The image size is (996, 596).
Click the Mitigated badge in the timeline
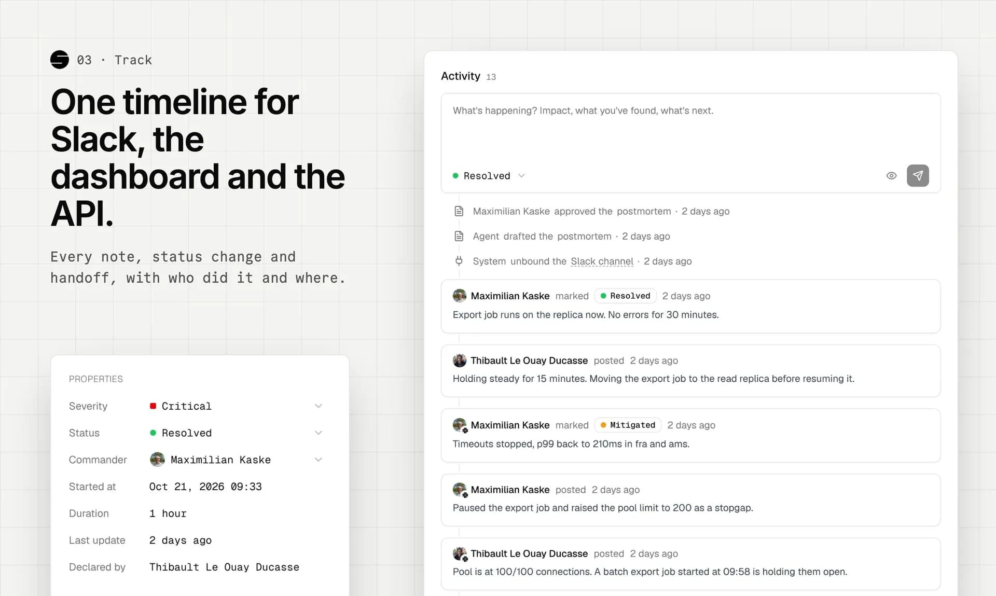[x=628, y=425]
